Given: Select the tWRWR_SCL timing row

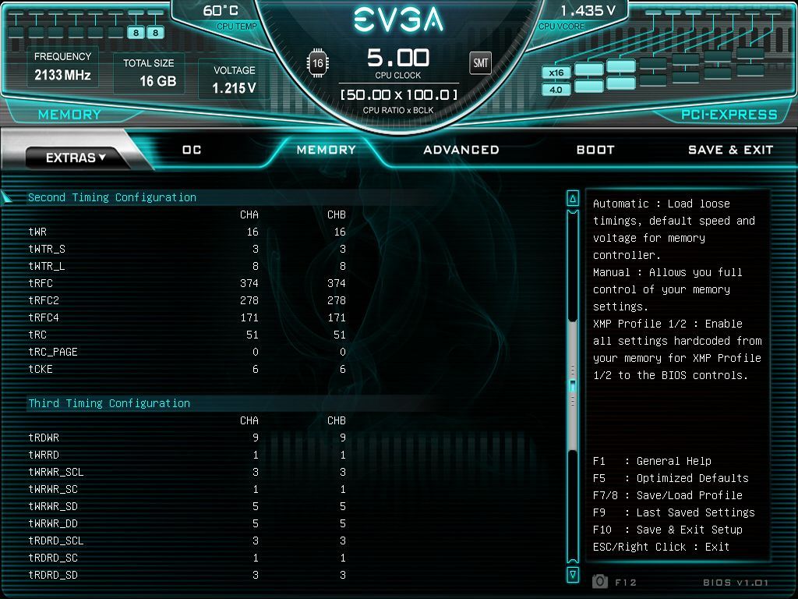Looking at the screenshot, I should pyautogui.click(x=187, y=472).
